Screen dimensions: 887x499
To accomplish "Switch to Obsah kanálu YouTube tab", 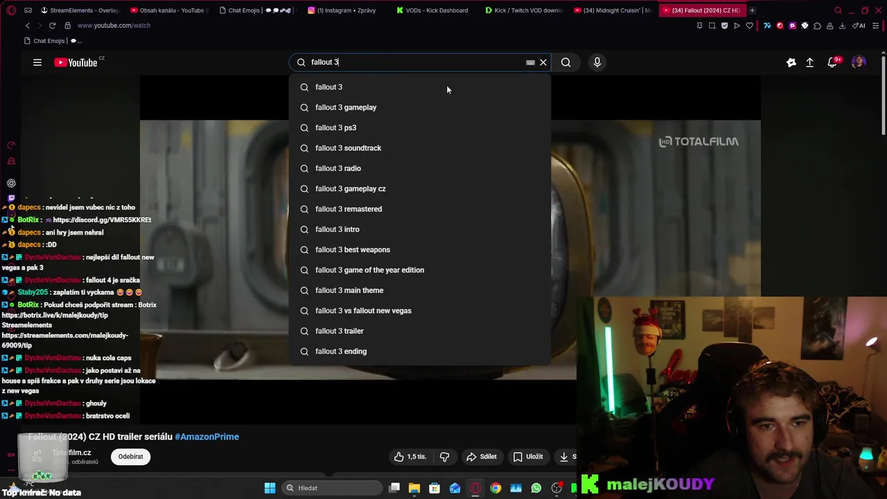I will pyautogui.click(x=168, y=10).
